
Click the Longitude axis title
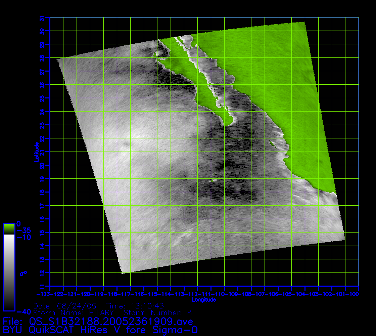coord(204,300)
